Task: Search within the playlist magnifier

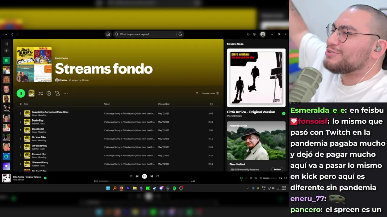Action: click(197, 93)
